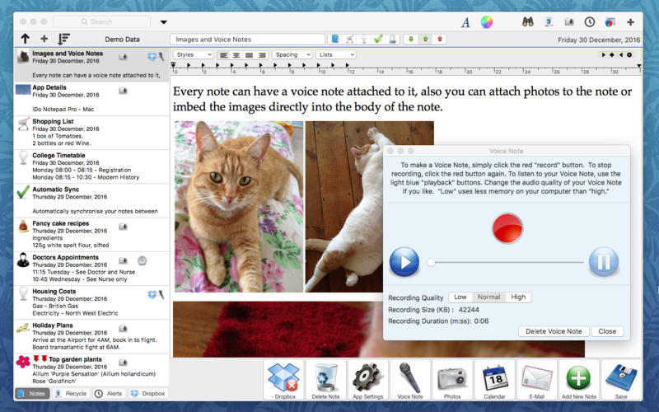Open the dropdown arrow next to Search
This screenshot has height=412, width=659.
[163, 22]
